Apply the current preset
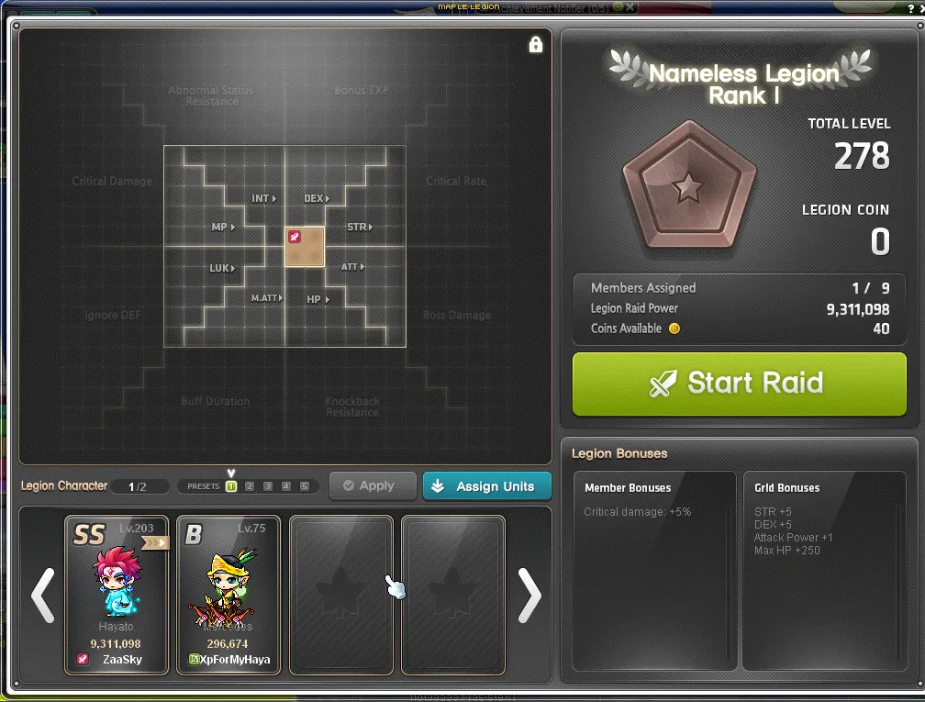 [373, 486]
